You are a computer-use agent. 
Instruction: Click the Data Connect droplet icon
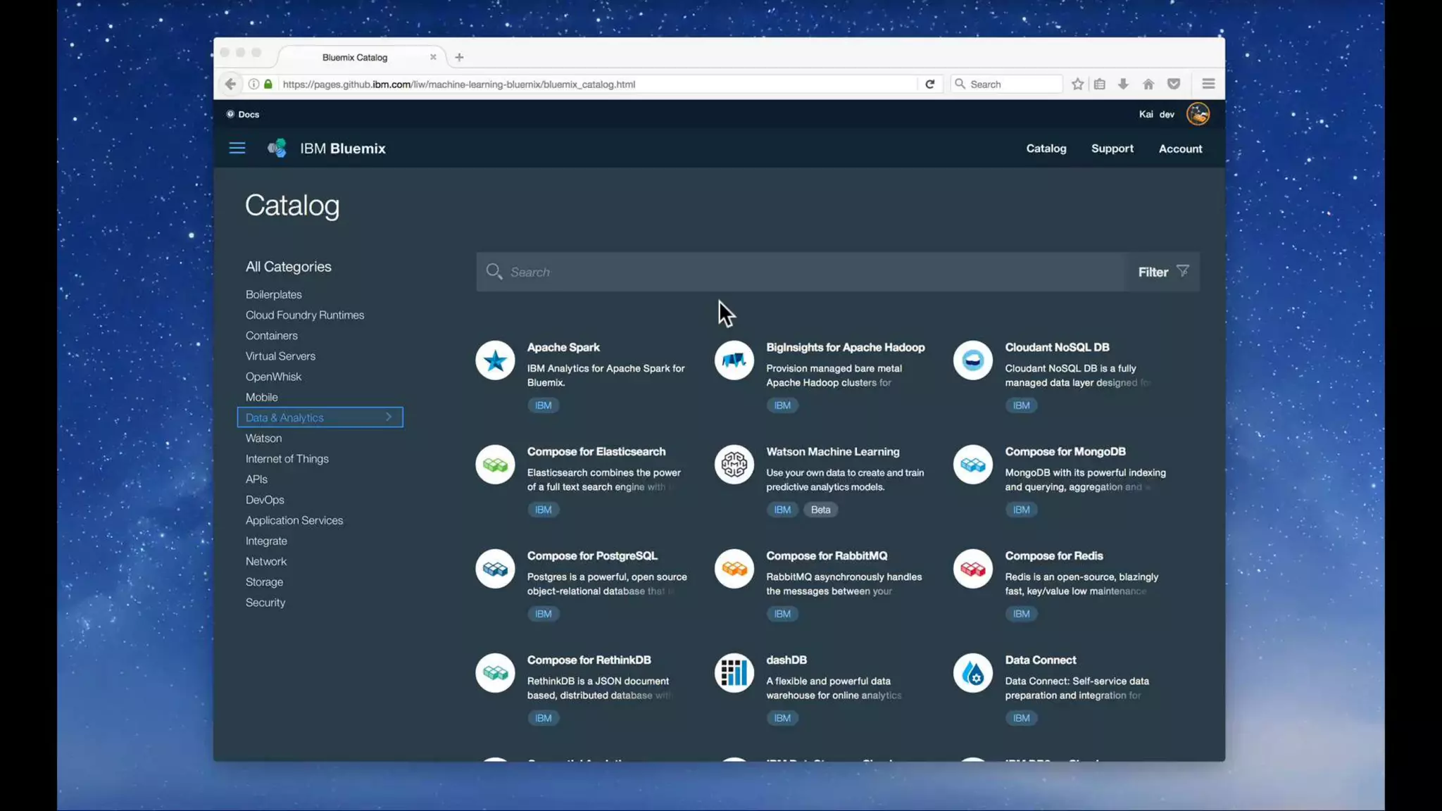[972, 673]
